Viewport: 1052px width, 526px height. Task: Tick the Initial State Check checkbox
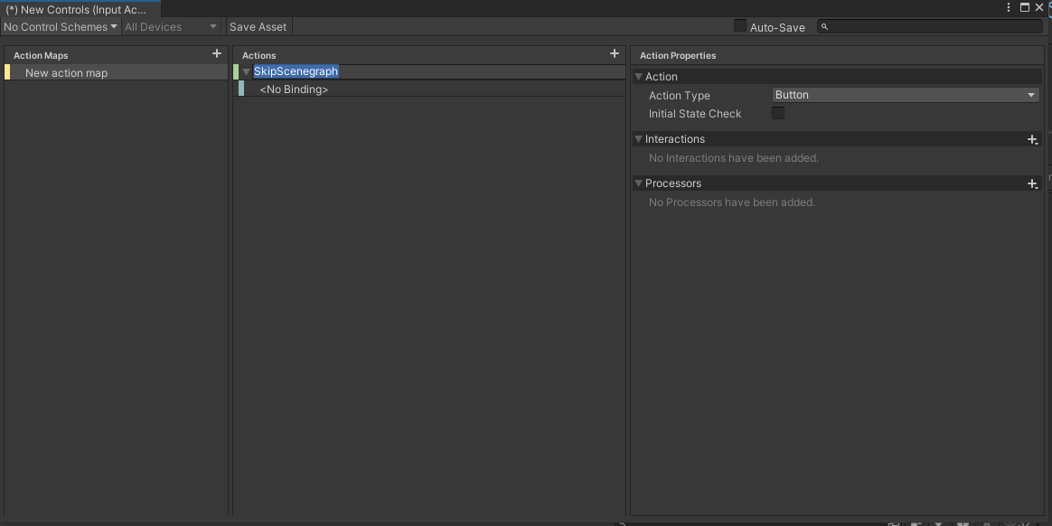(x=778, y=114)
